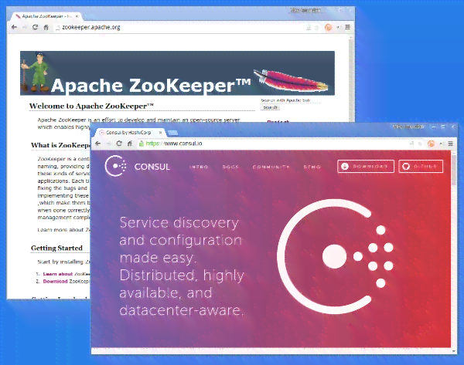Click the Consul logo in the header
Screen dimensions: 464x365
pyautogui.click(x=138, y=166)
